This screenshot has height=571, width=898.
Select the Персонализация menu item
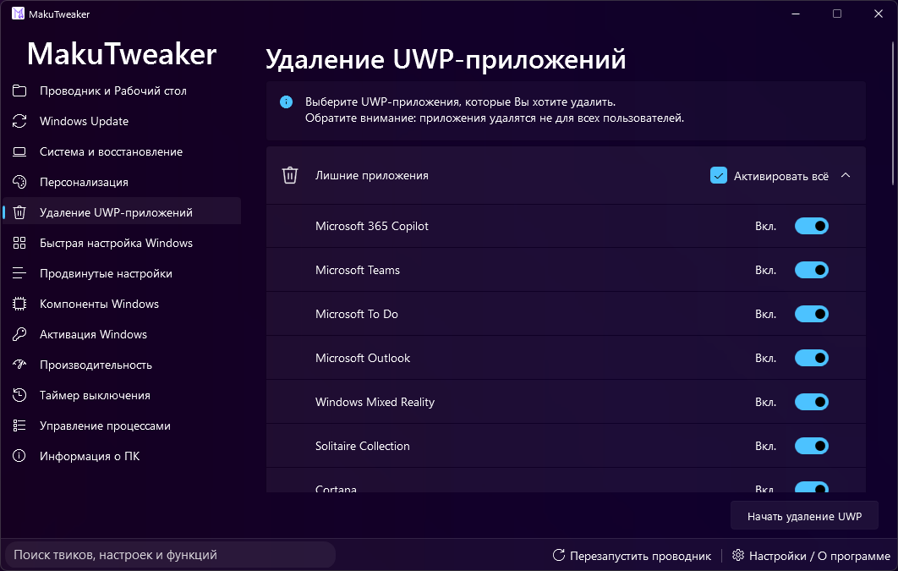click(122, 182)
